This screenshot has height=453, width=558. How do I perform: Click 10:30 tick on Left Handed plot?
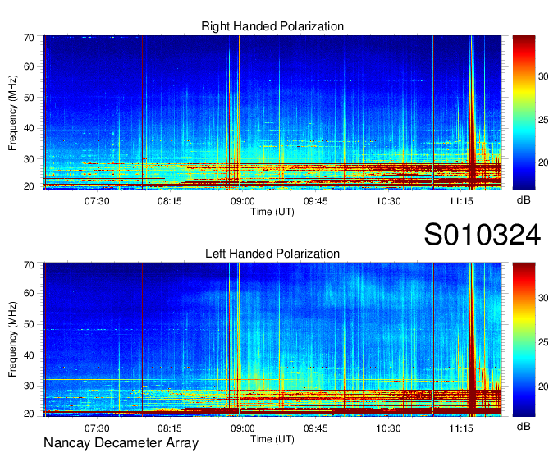click(389, 428)
